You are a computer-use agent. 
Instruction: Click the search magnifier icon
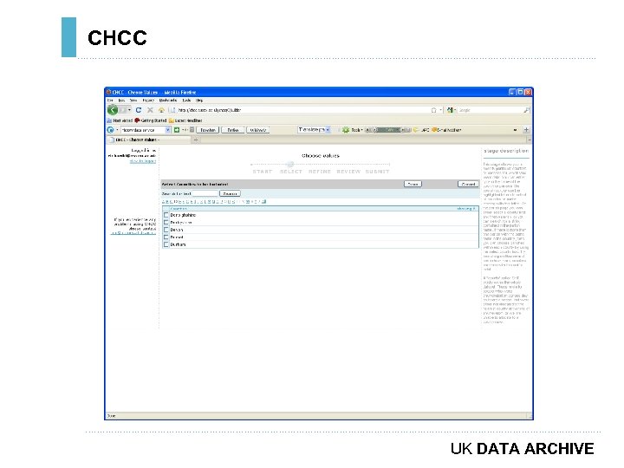point(527,110)
